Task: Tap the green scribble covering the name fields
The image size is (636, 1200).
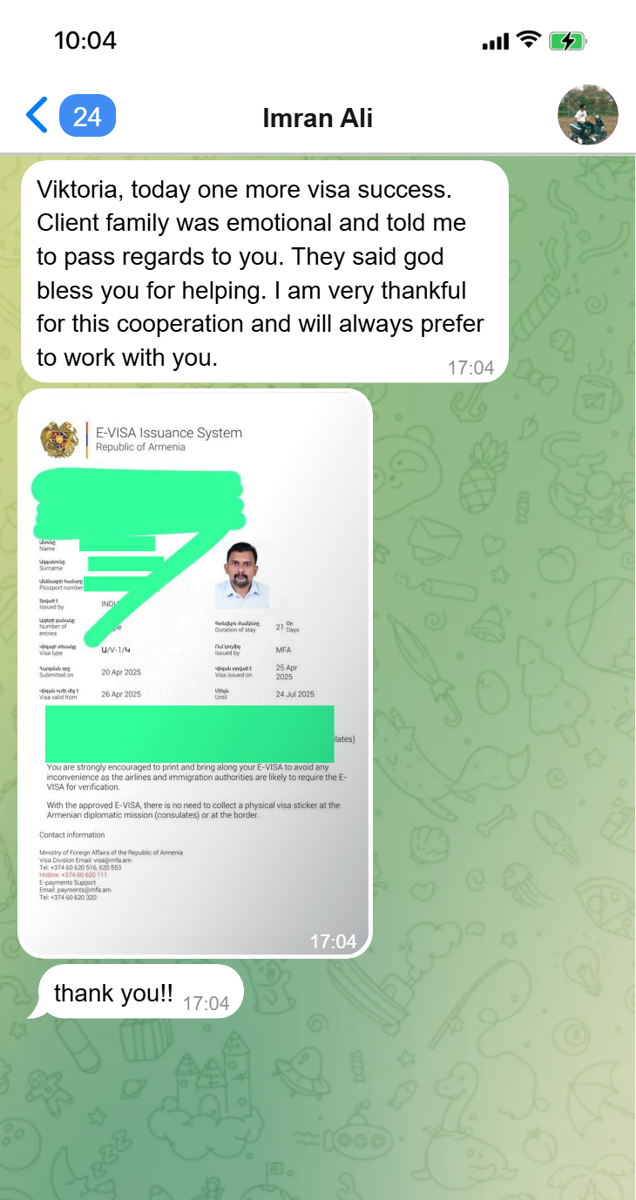Action: pos(139,531)
